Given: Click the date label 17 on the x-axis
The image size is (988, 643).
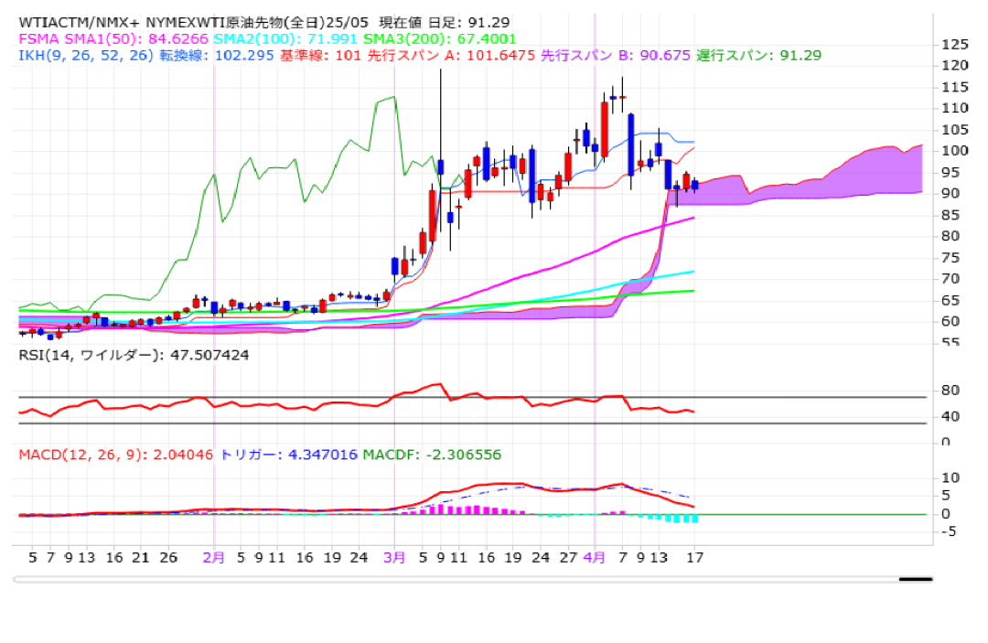Looking at the screenshot, I should tap(696, 555).
